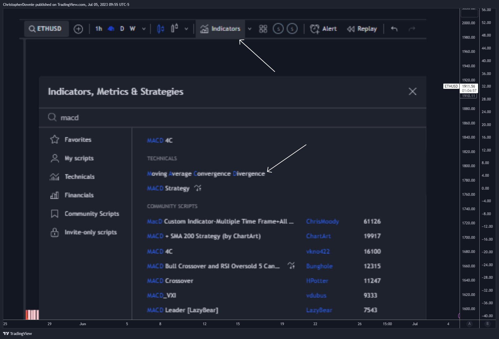Click the B button on the right scale
The image size is (499, 339).
pyautogui.click(x=488, y=324)
